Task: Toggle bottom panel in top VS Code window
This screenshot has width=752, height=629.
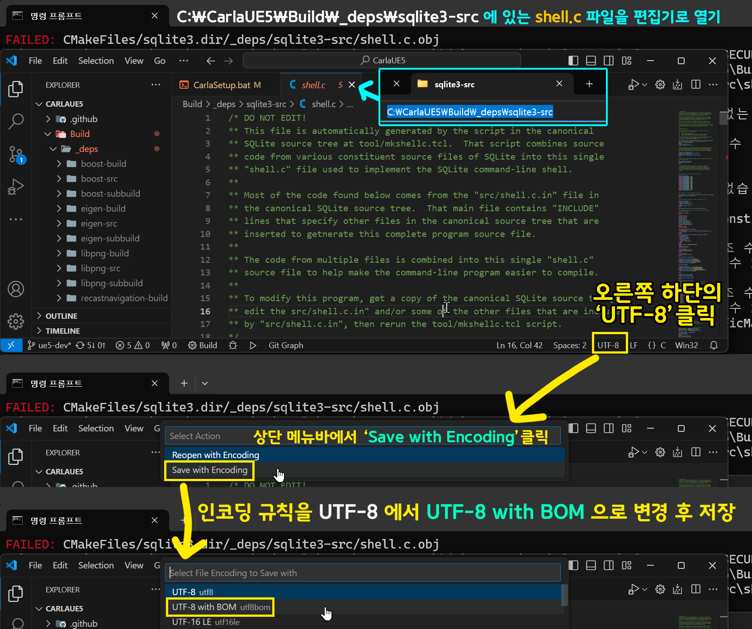Action: coord(591,61)
